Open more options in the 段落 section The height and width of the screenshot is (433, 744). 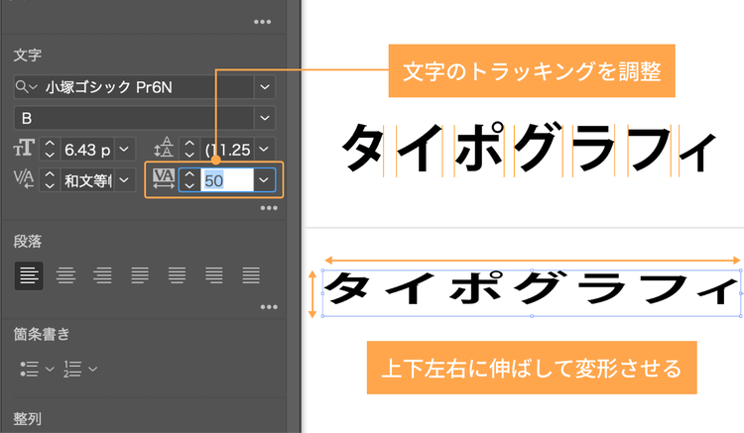tap(269, 307)
